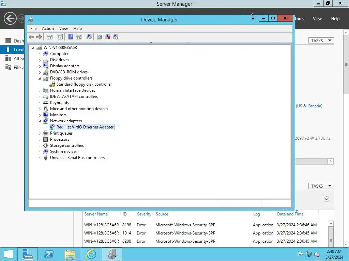Click the circular chevron expand button in Server Manager

coord(326,199)
